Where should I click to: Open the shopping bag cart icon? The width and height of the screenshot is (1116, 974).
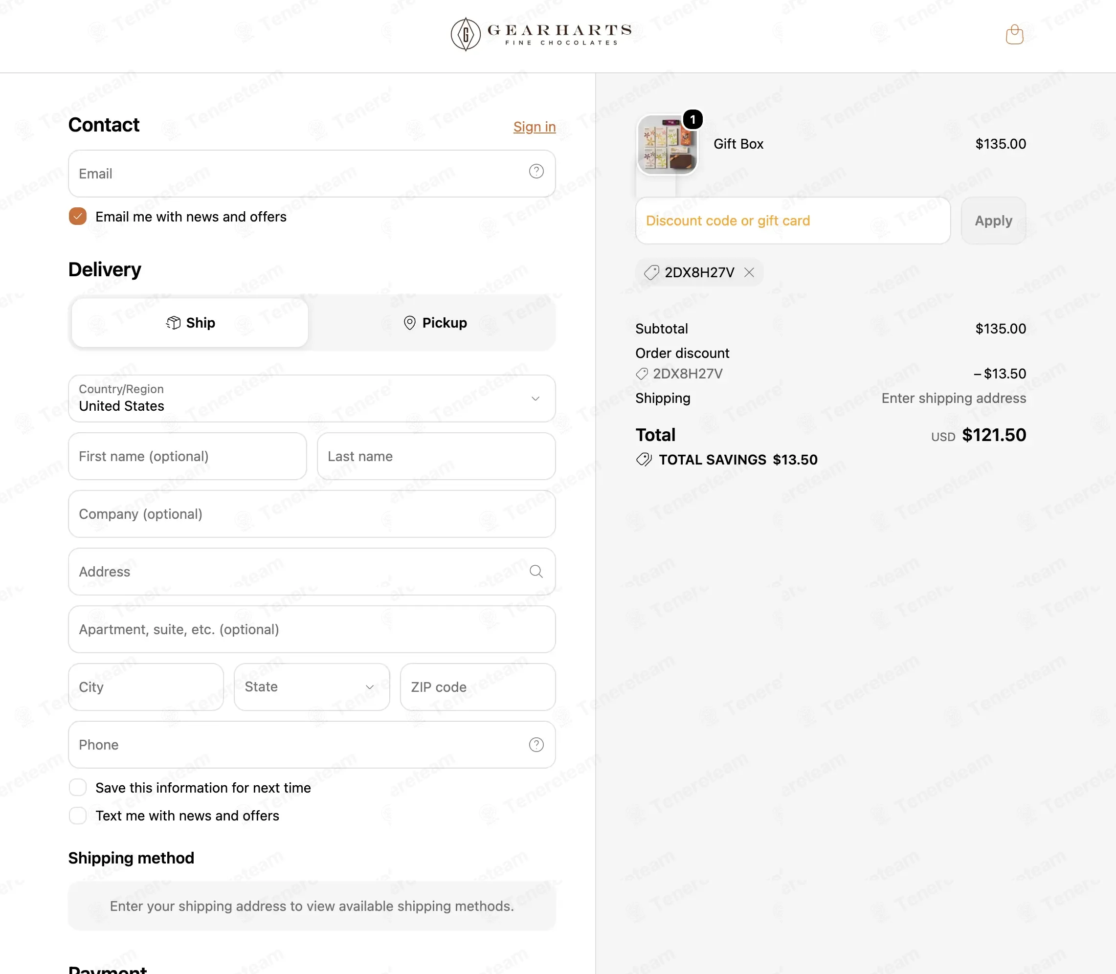coord(1014,35)
